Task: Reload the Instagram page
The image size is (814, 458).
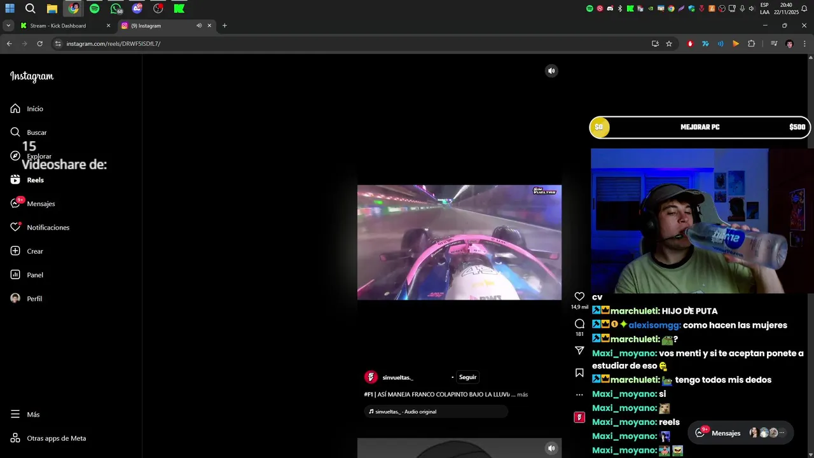Action: click(39, 44)
